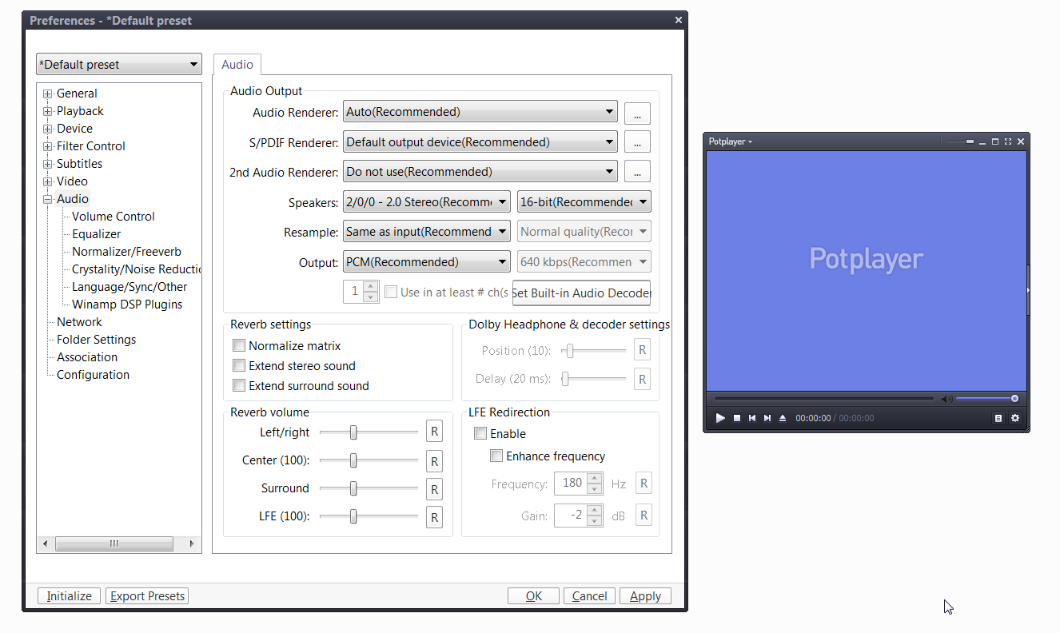Viewport: 1060px width, 633px height.
Task: Open the Network settings category
Action: [x=79, y=322]
